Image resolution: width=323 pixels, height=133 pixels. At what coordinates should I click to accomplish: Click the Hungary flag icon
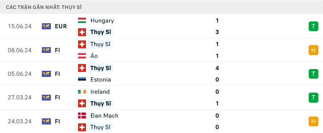point(82,20)
